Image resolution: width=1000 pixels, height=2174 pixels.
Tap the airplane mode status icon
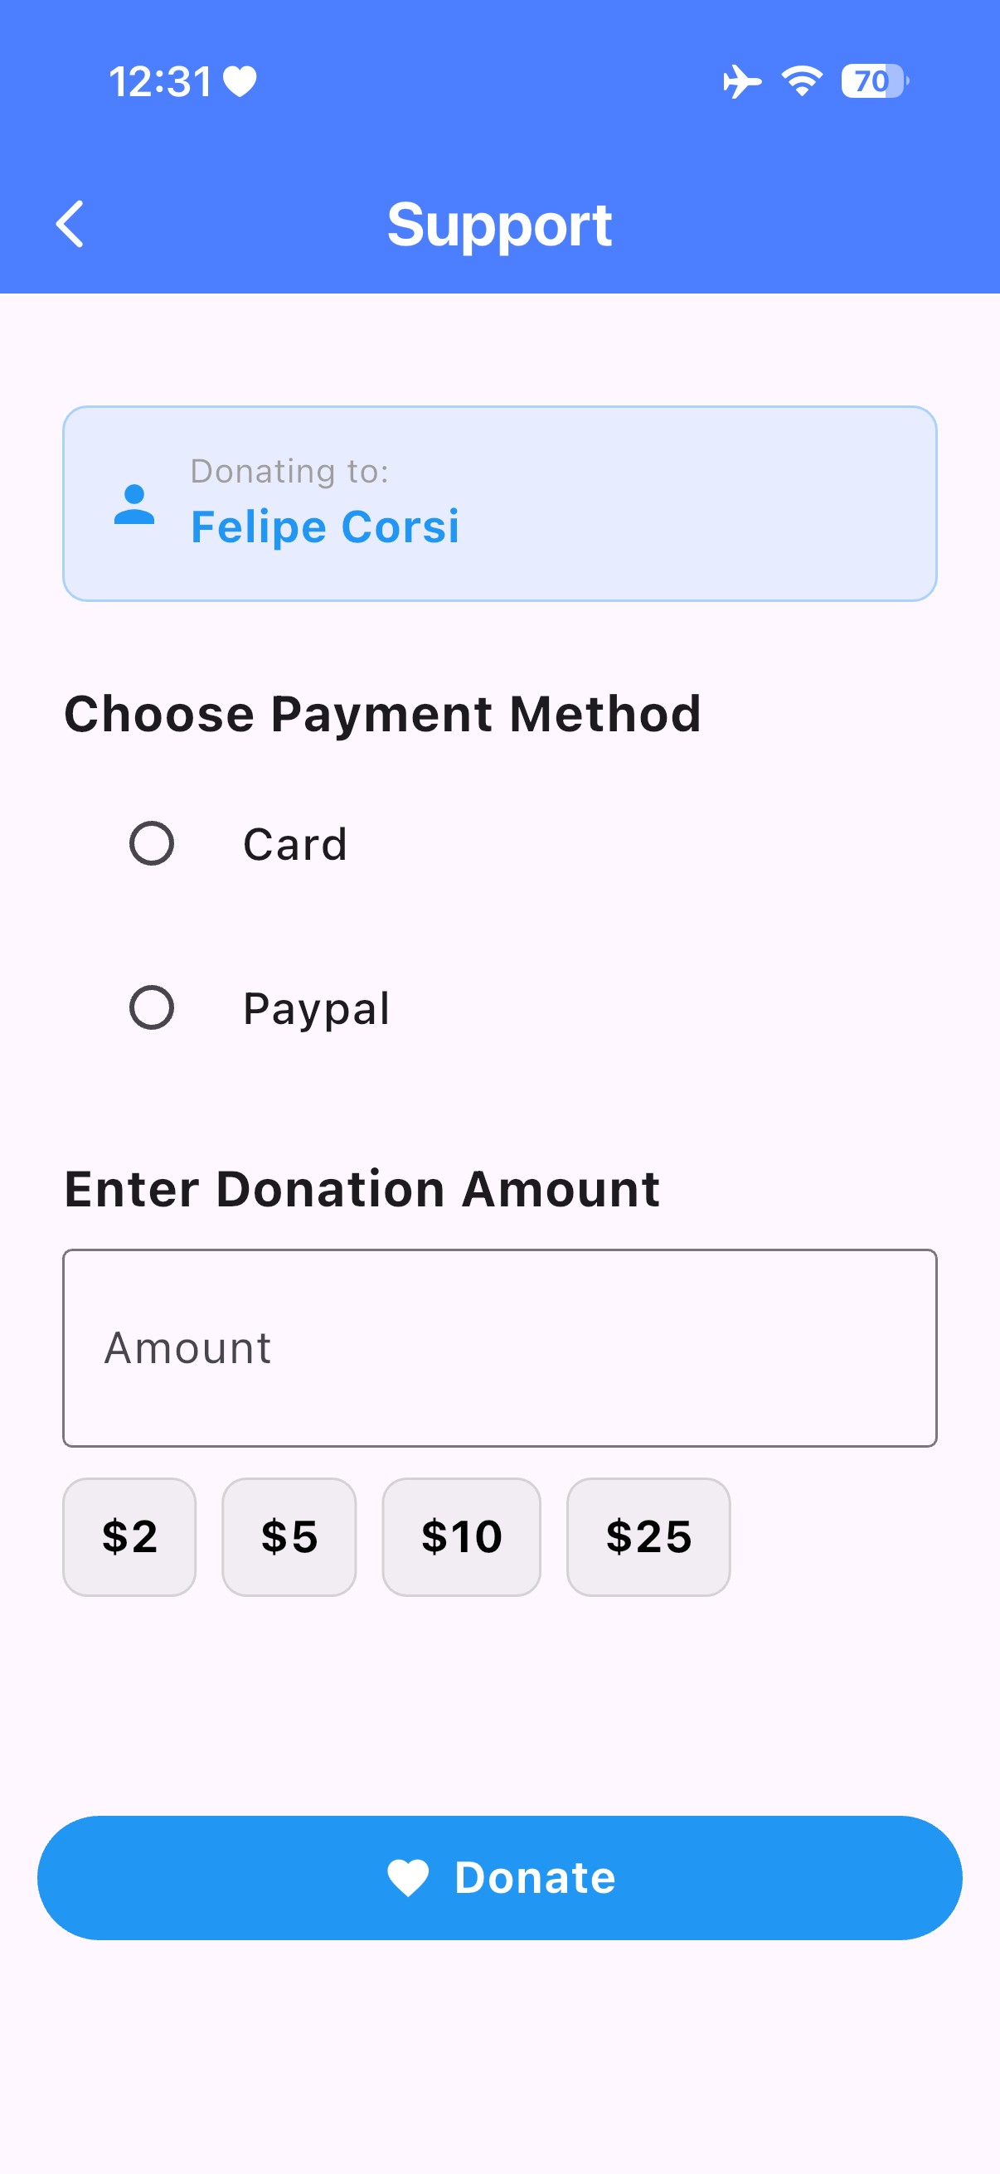pyautogui.click(x=741, y=82)
